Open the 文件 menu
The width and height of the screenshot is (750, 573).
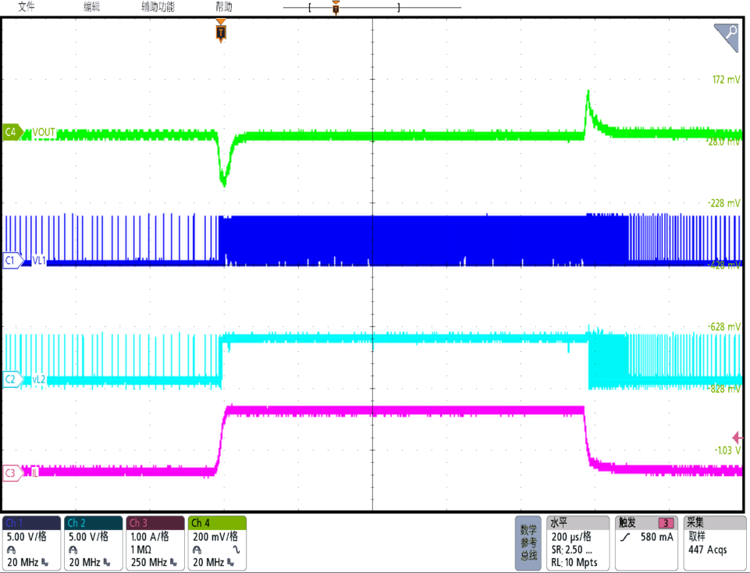coord(27,7)
